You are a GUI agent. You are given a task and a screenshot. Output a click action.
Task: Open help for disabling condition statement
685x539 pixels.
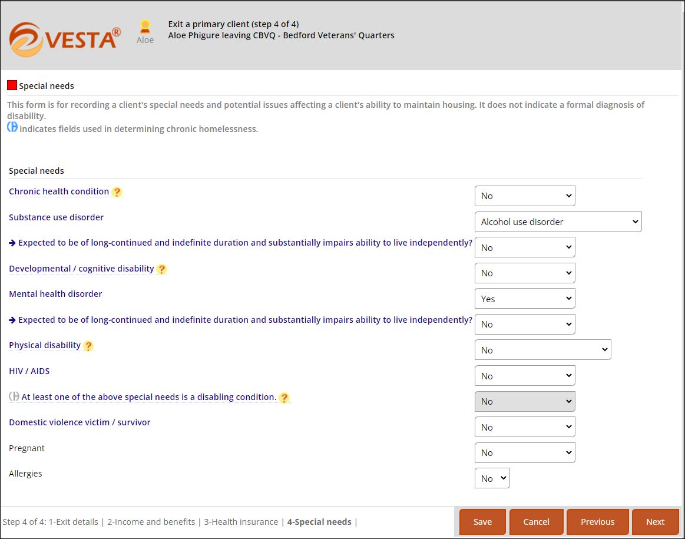pyautogui.click(x=284, y=398)
